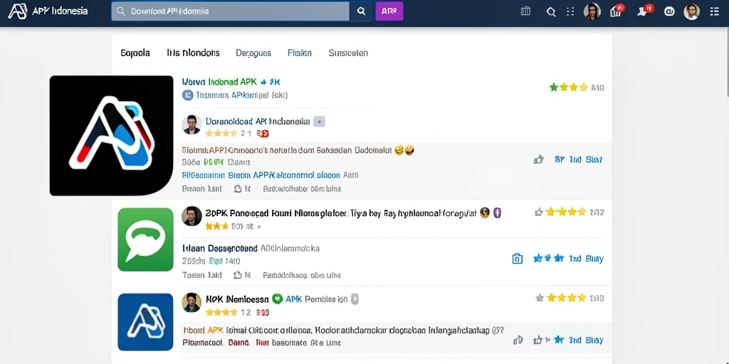The height and width of the screenshot is (364, 729).
Task: Focus the Download APK Indonesia search field
Action: [230, 11]
